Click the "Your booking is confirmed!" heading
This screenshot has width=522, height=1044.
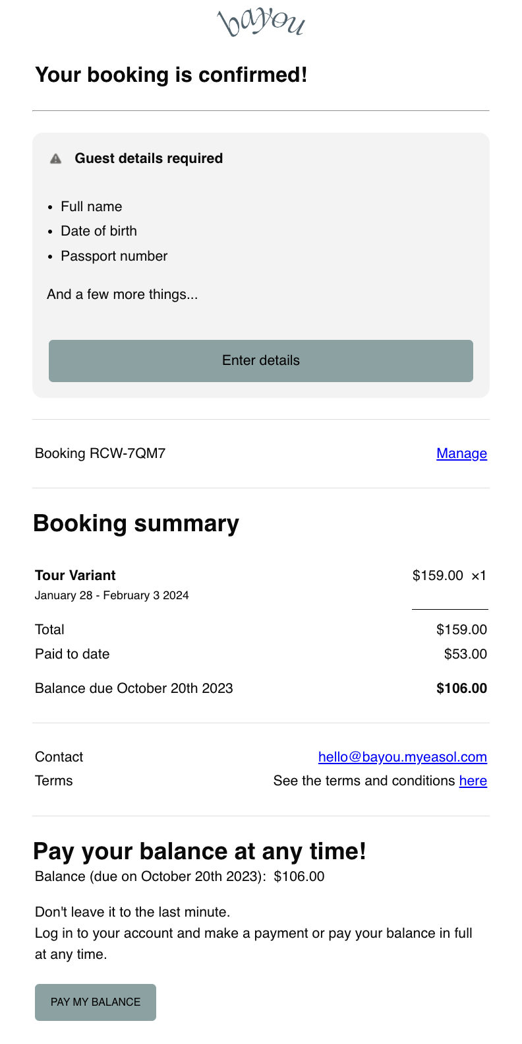(171, 75)
